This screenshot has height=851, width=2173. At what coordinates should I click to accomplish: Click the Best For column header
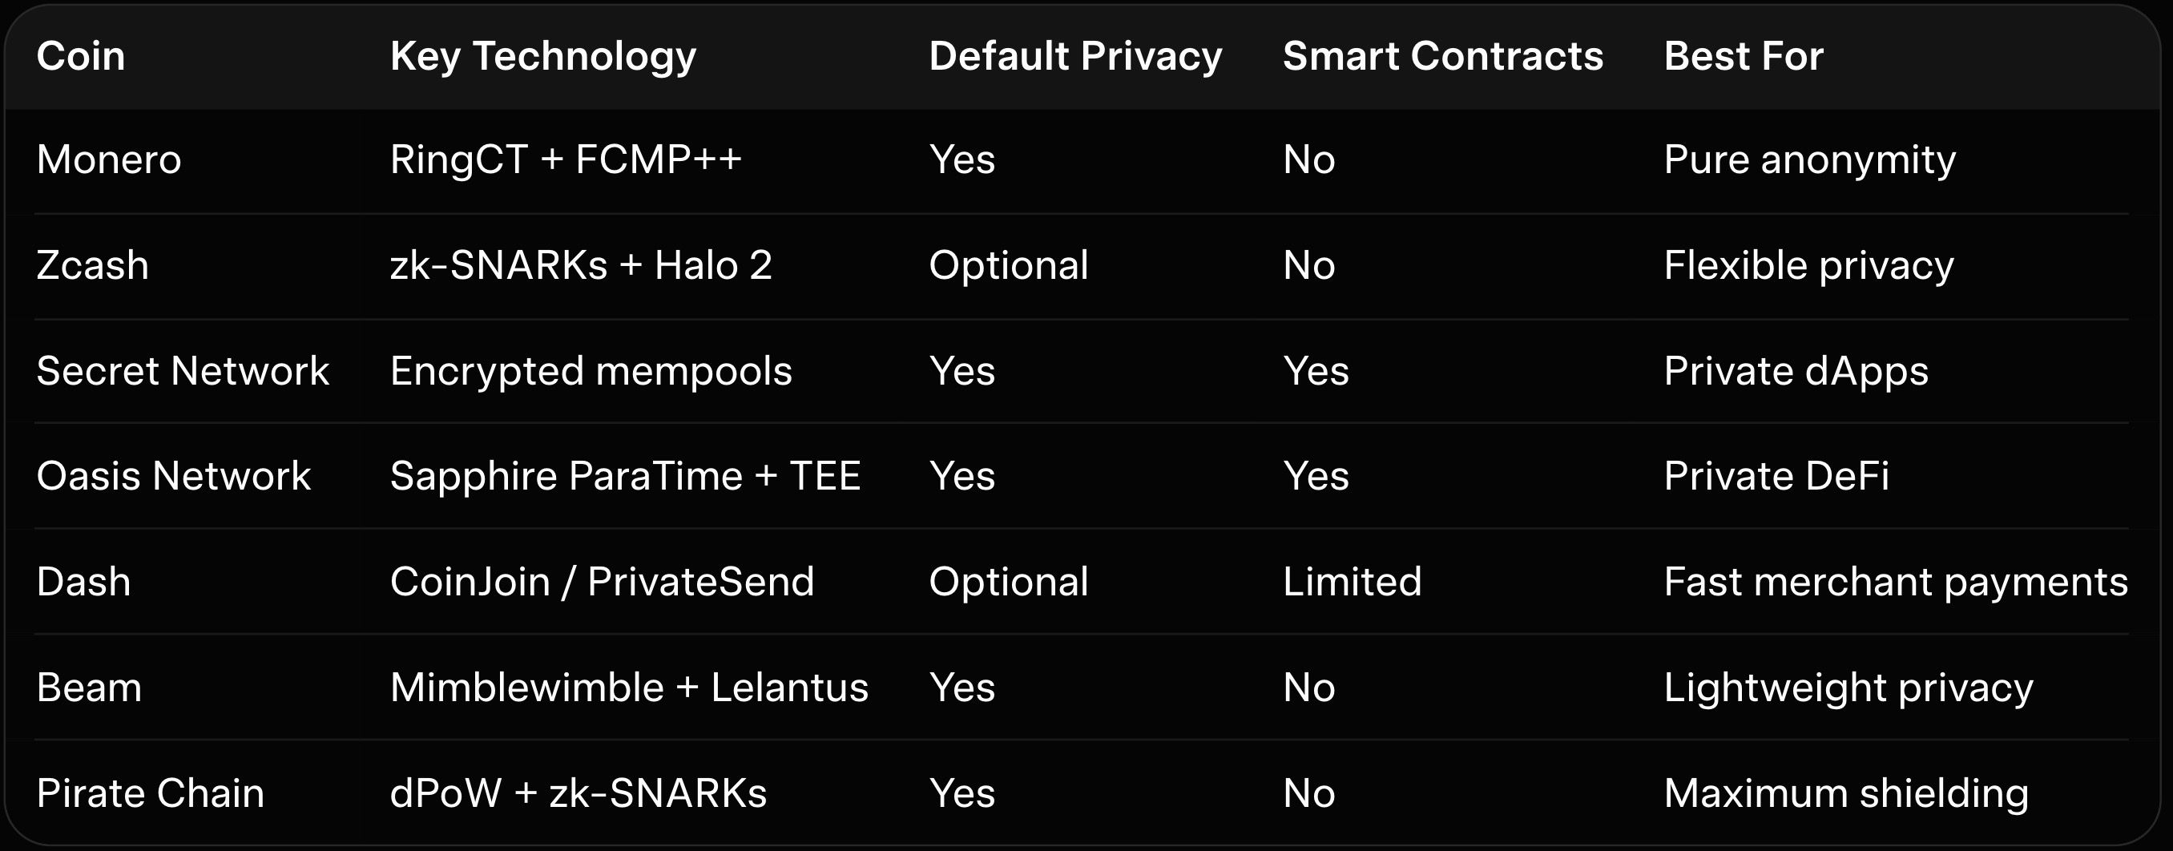tap(1743, 57)
